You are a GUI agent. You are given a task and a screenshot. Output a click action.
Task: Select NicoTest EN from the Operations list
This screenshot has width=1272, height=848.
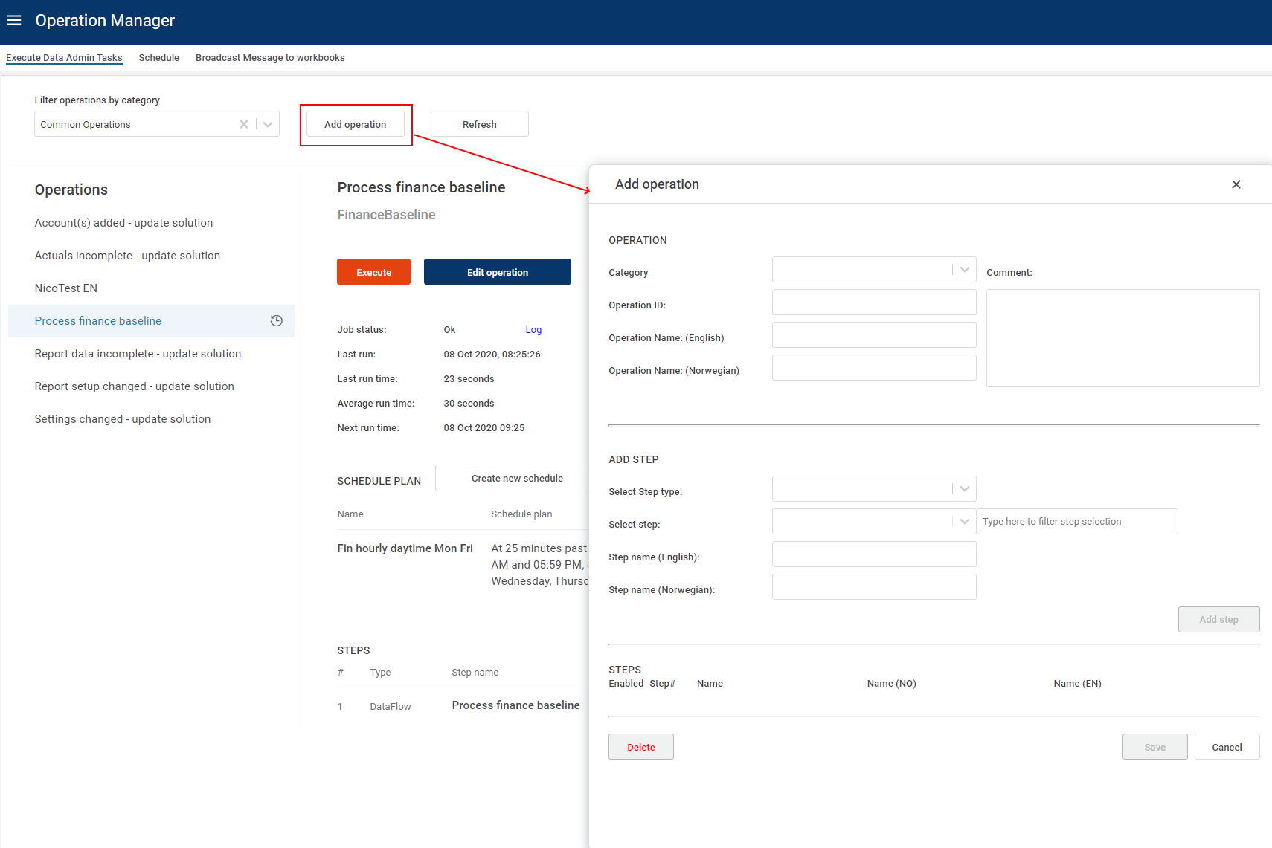[x=65, y=288]
